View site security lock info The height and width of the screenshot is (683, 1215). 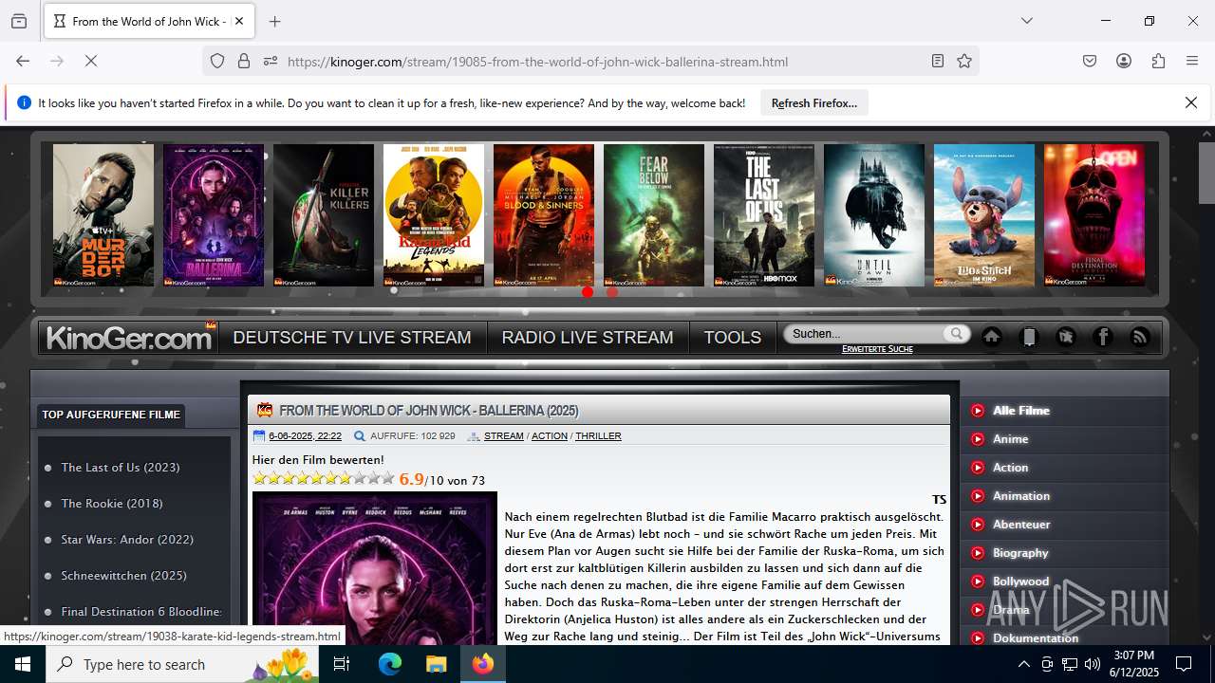244,61
